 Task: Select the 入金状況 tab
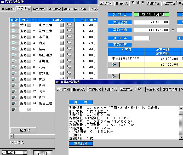pos(153,89)
